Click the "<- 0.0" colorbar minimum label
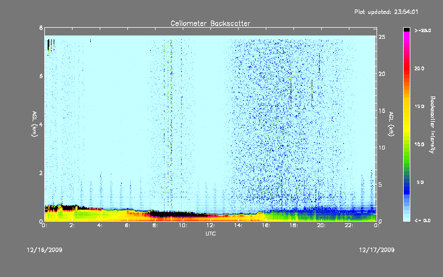Screen dimensions: 443x277 click(x=423, y=220)
